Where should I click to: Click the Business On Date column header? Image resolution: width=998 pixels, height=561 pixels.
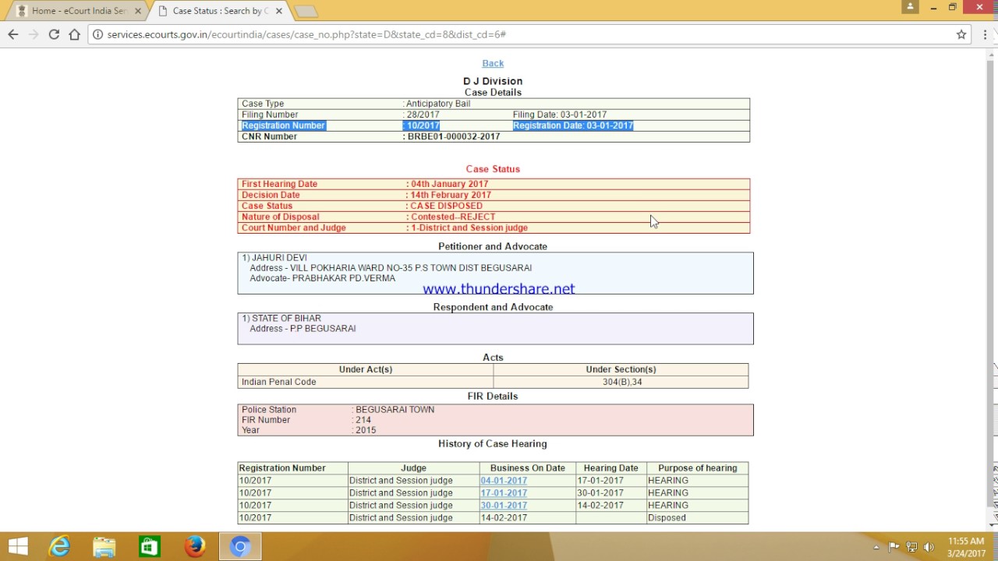(x=528, y=468)
